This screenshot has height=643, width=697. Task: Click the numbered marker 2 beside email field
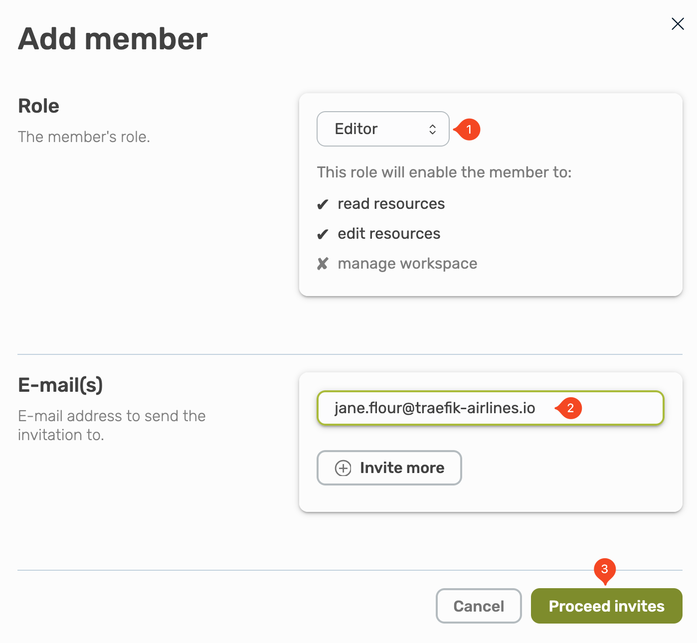[570, 408]
